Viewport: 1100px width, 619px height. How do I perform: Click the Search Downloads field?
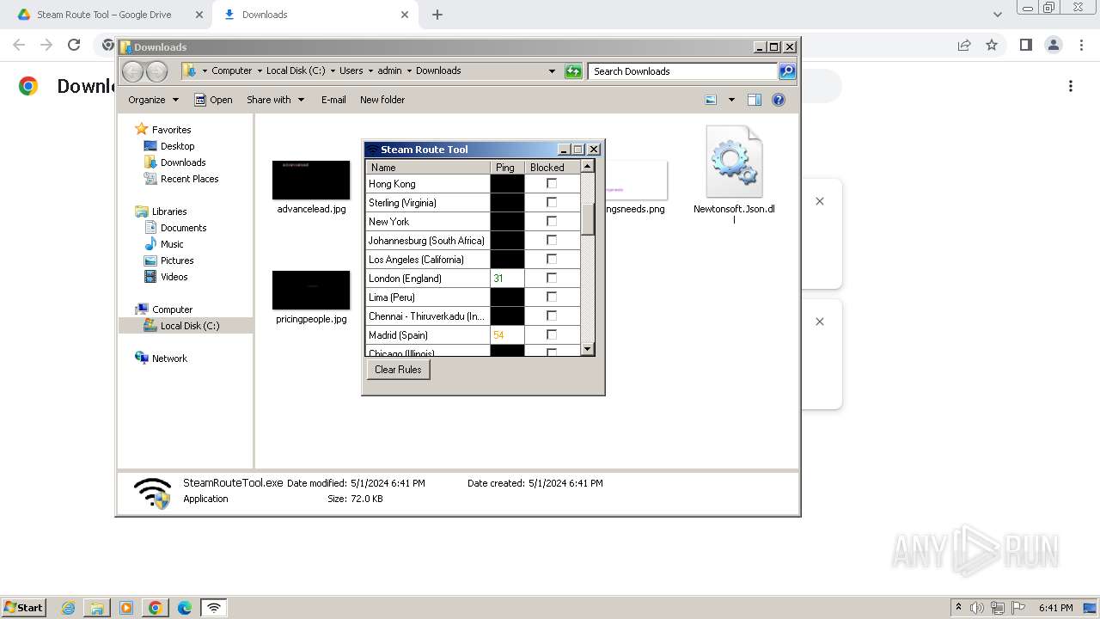683,71
